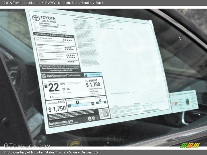Click 'Fuel Economy and Environment' heading
207x155 pixels.
coord(64,76)
